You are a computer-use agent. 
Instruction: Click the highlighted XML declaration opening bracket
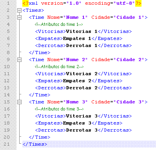pyautogui.click(x=25, y=3)
